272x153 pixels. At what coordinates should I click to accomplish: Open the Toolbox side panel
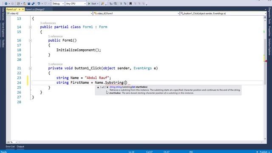tap(3, 43)
